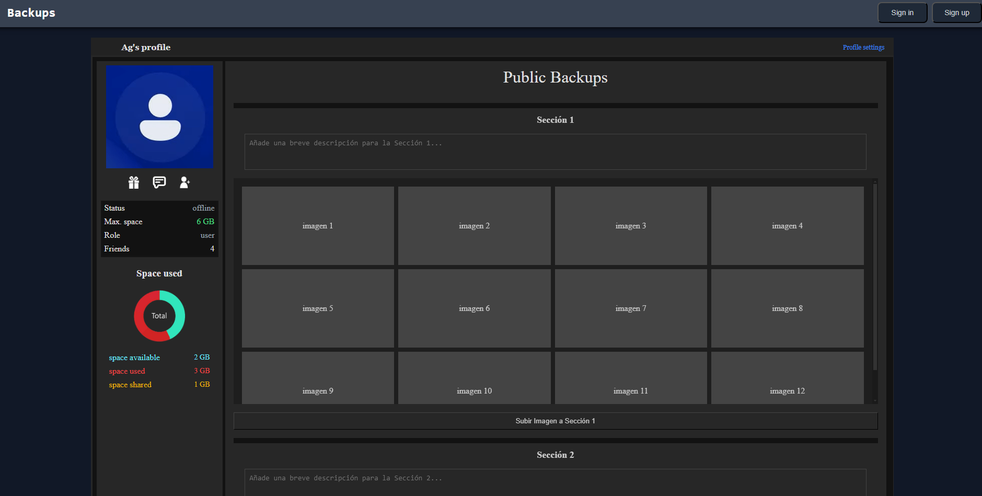Open Profile settings

[863, 47]
